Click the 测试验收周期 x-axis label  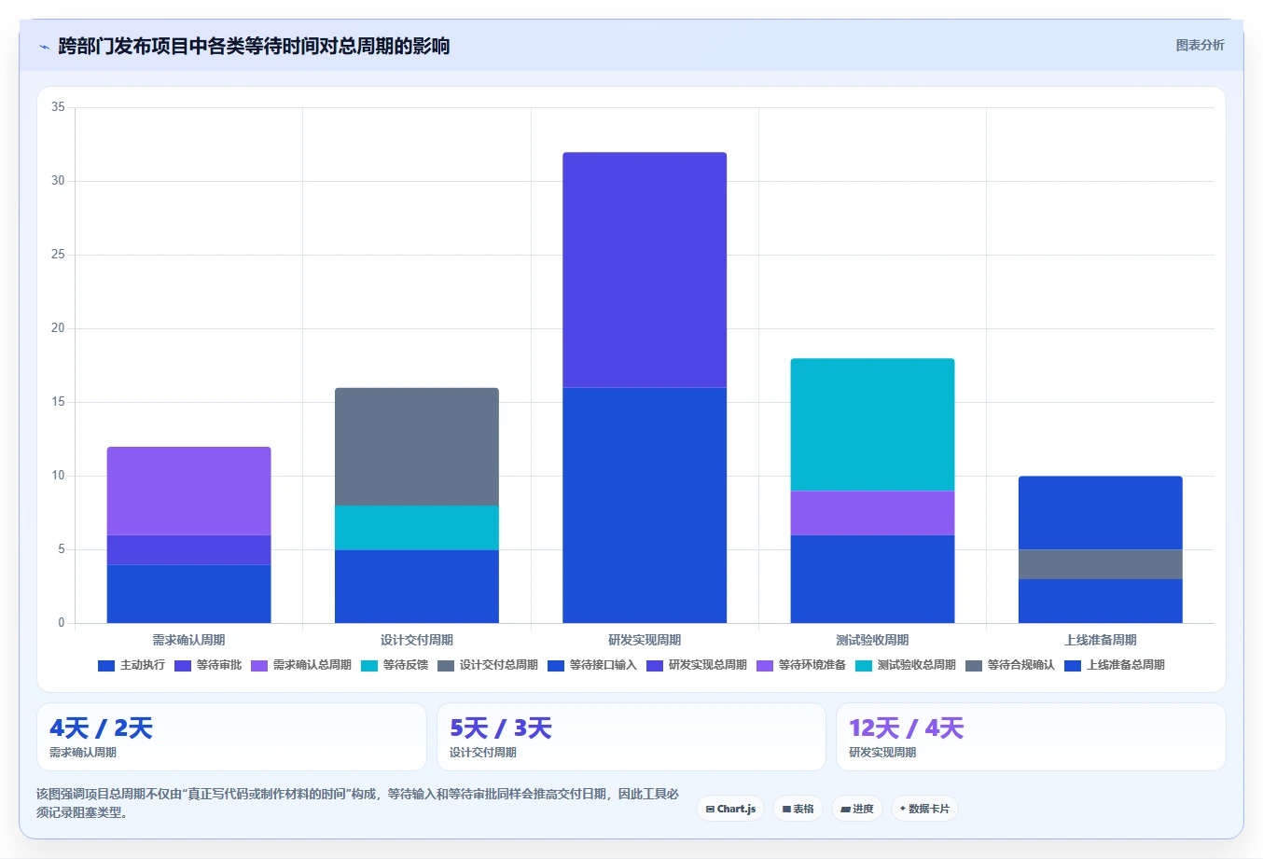point(872,640)
